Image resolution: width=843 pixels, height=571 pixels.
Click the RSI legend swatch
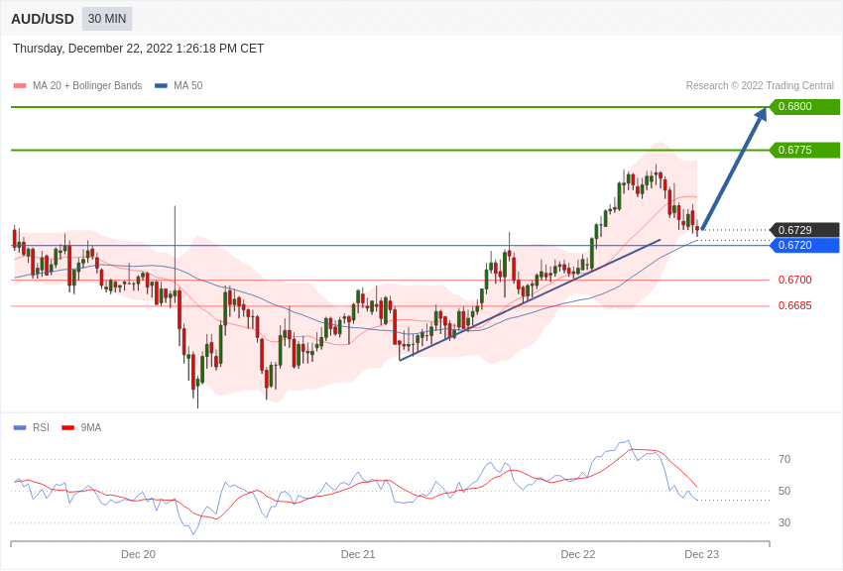[20, 427]
